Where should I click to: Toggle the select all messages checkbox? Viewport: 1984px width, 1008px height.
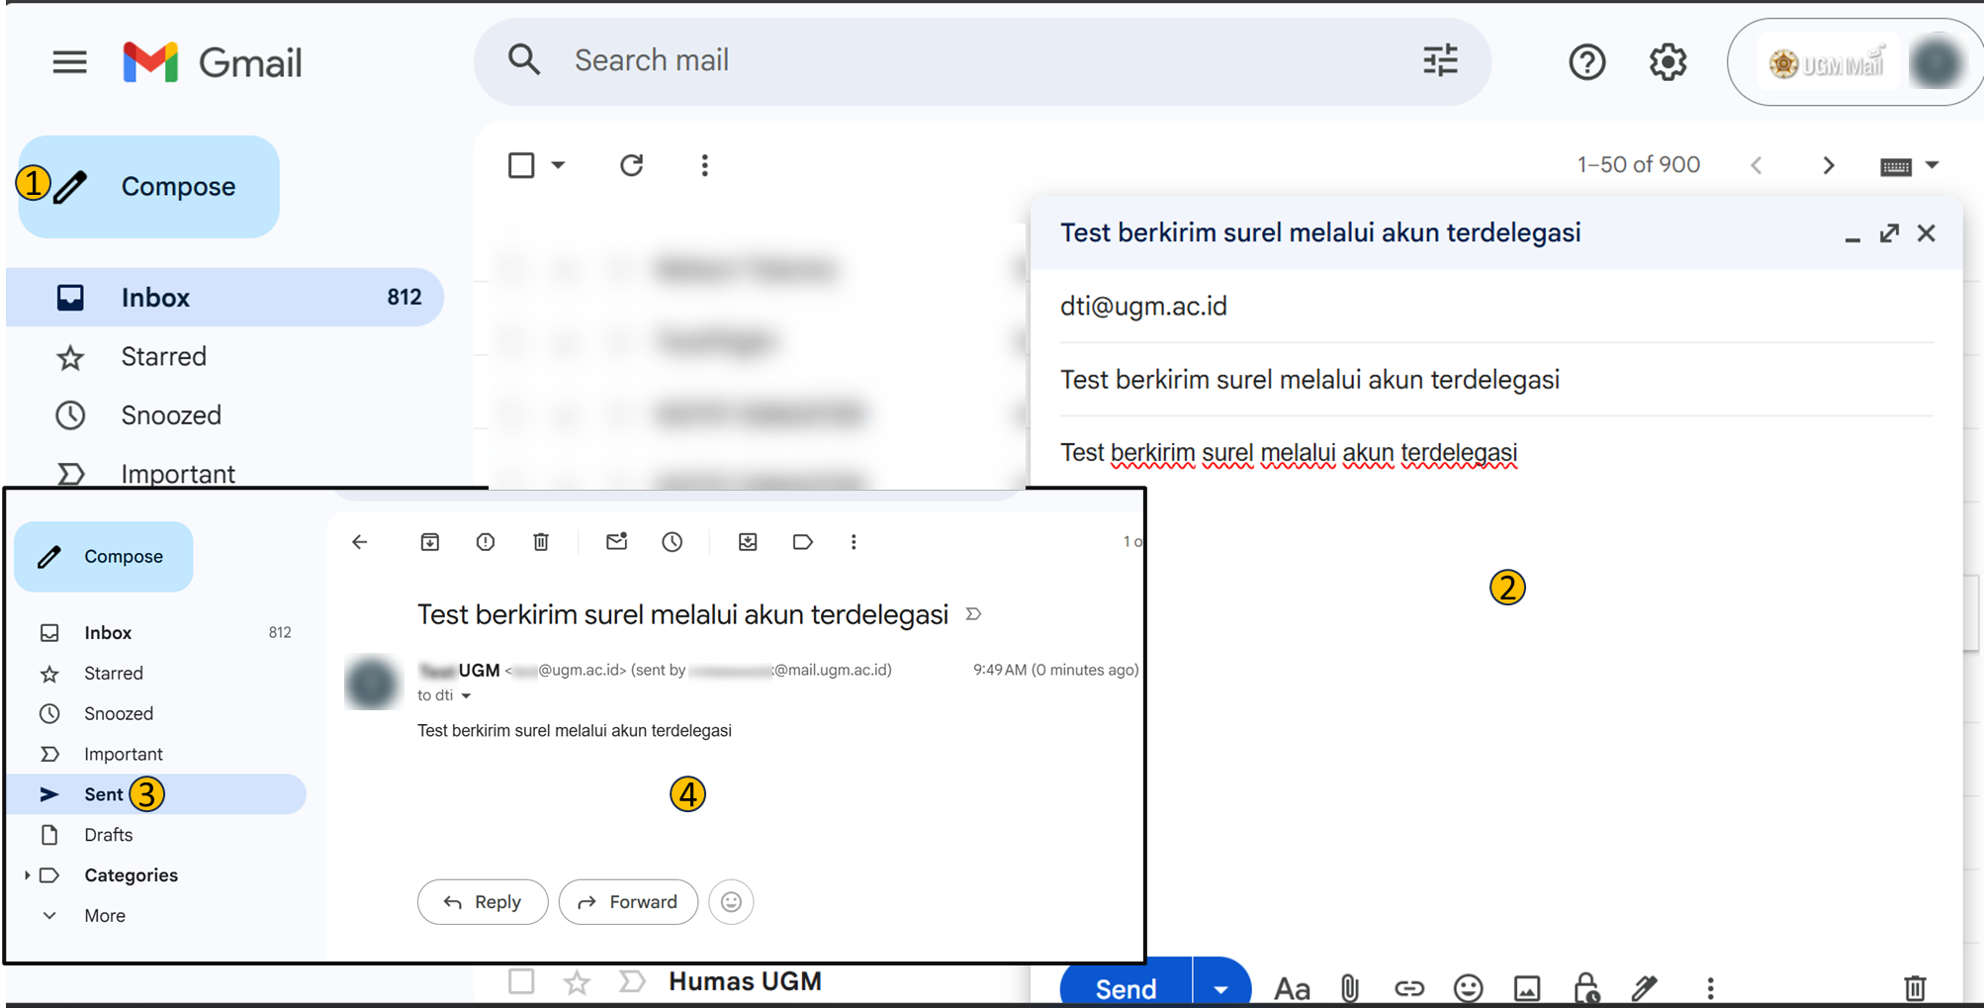coord(521,165)
